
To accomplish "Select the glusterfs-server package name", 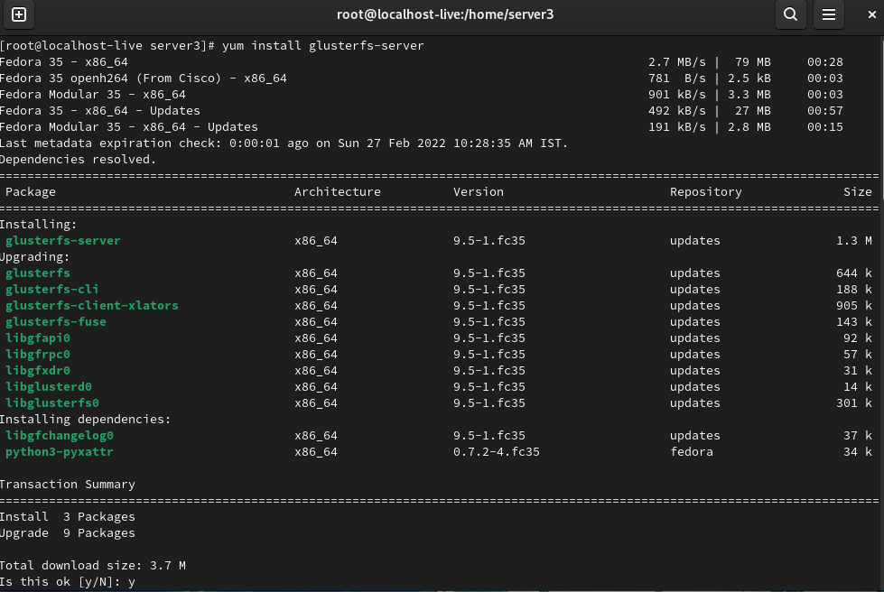I will (62, 240).
